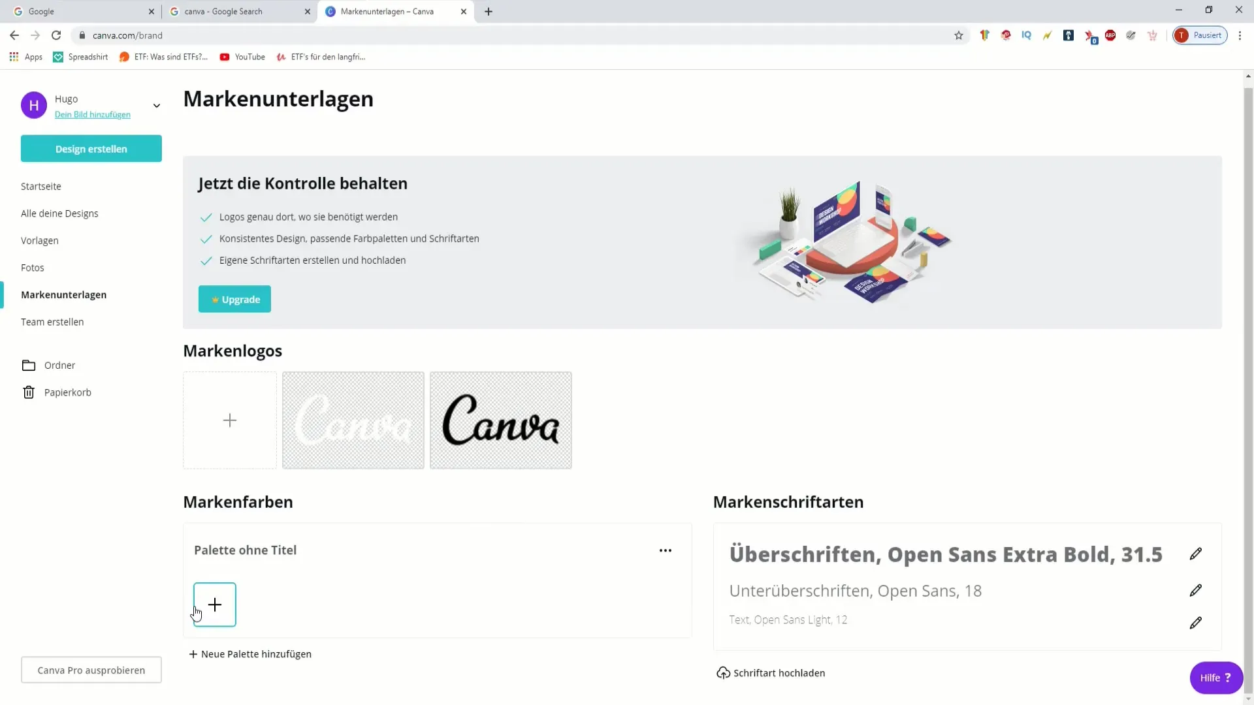Viewport: 1254px width, 705px height.
Task: Go to Startseite in the sidebar
Action: tap(41, 186)
